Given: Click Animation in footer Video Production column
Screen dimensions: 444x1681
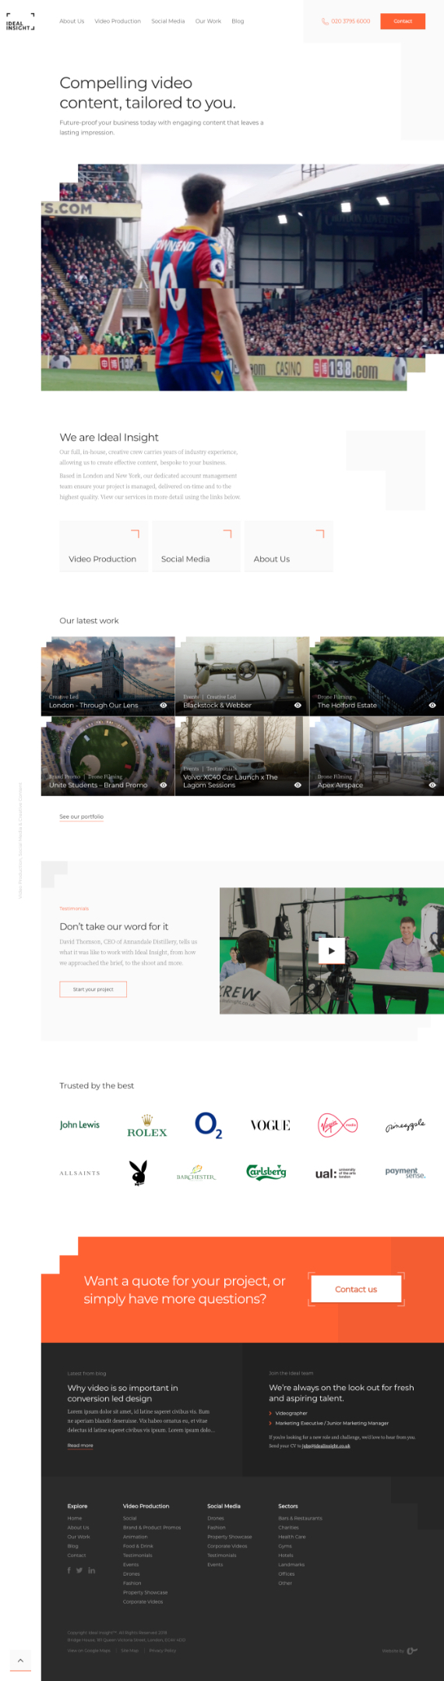Looking at the screenshot, I should pyautogui.click(x=136, y=1536).
